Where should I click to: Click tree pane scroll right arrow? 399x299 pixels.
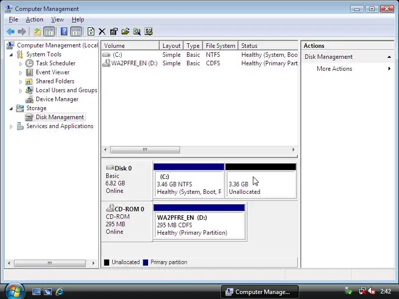(x=93, y=263)
